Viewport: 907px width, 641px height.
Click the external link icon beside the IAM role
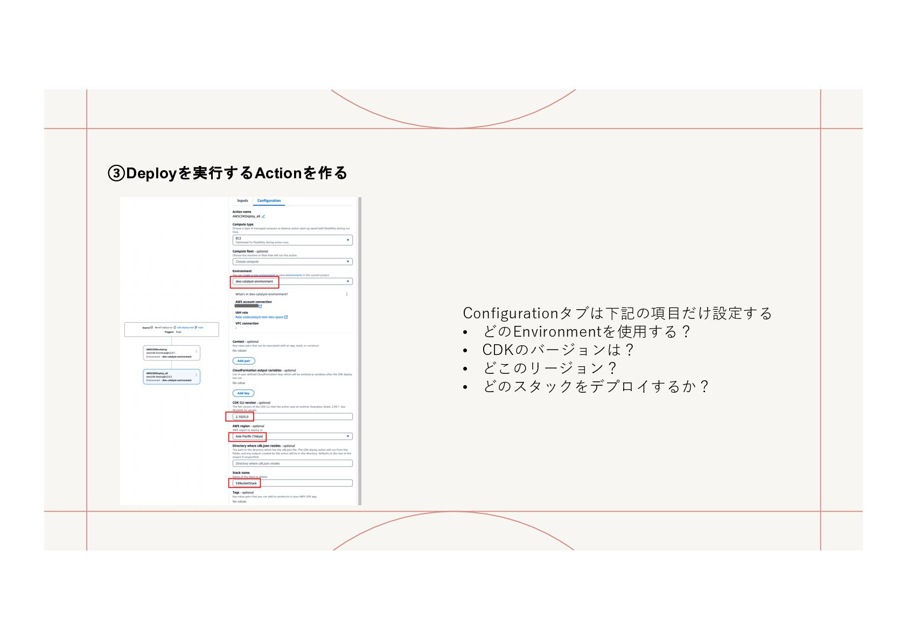coord(286,317)
